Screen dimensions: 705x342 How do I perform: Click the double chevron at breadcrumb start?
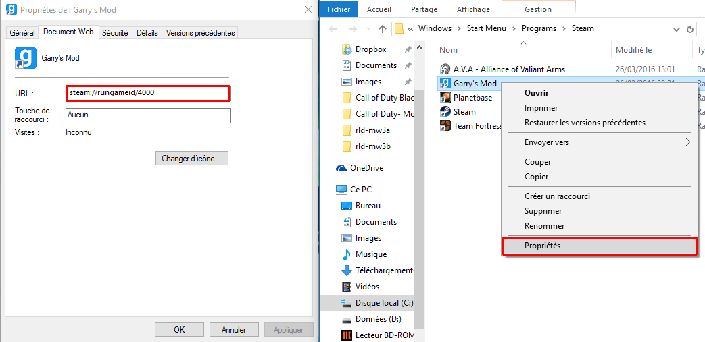pos(410,29)
